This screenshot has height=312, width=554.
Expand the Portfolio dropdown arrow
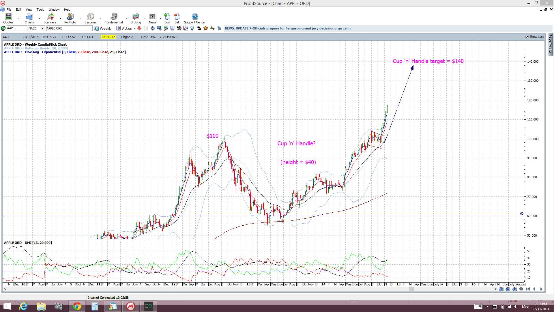point(80,18)
